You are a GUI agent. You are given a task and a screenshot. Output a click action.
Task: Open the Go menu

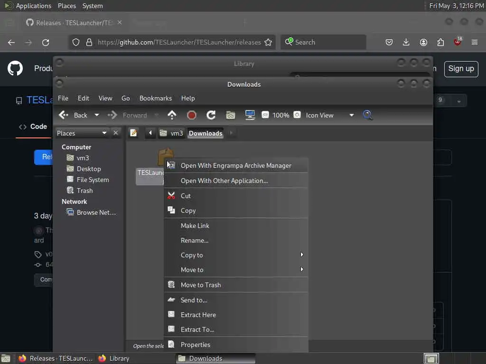coord(125,98)
